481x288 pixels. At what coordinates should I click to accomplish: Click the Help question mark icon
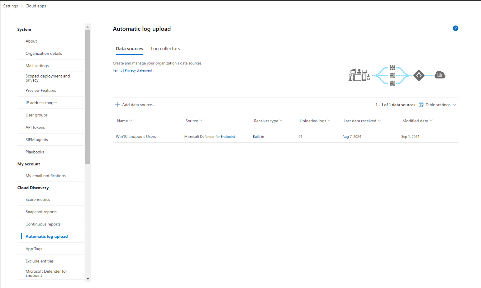point(456,28)
